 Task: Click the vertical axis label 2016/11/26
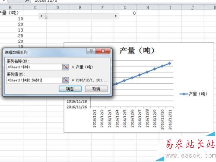77,107
